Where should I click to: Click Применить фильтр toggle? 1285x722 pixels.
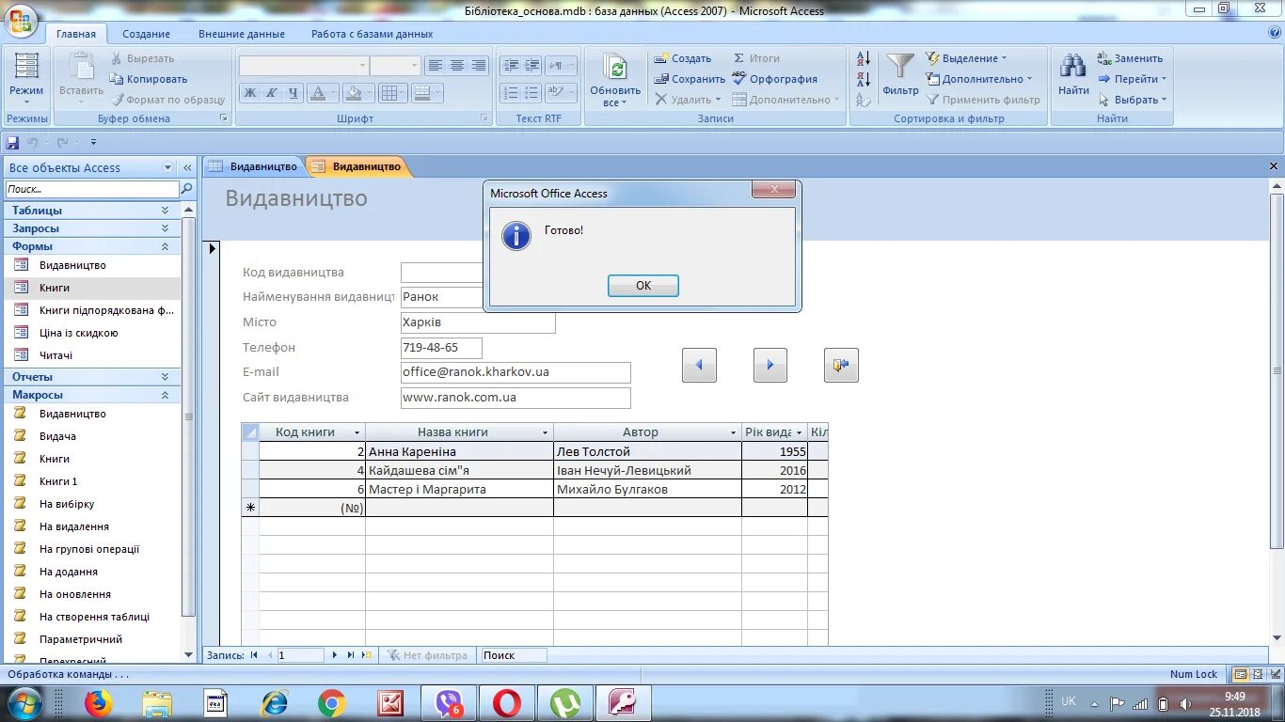click(983, 100)
